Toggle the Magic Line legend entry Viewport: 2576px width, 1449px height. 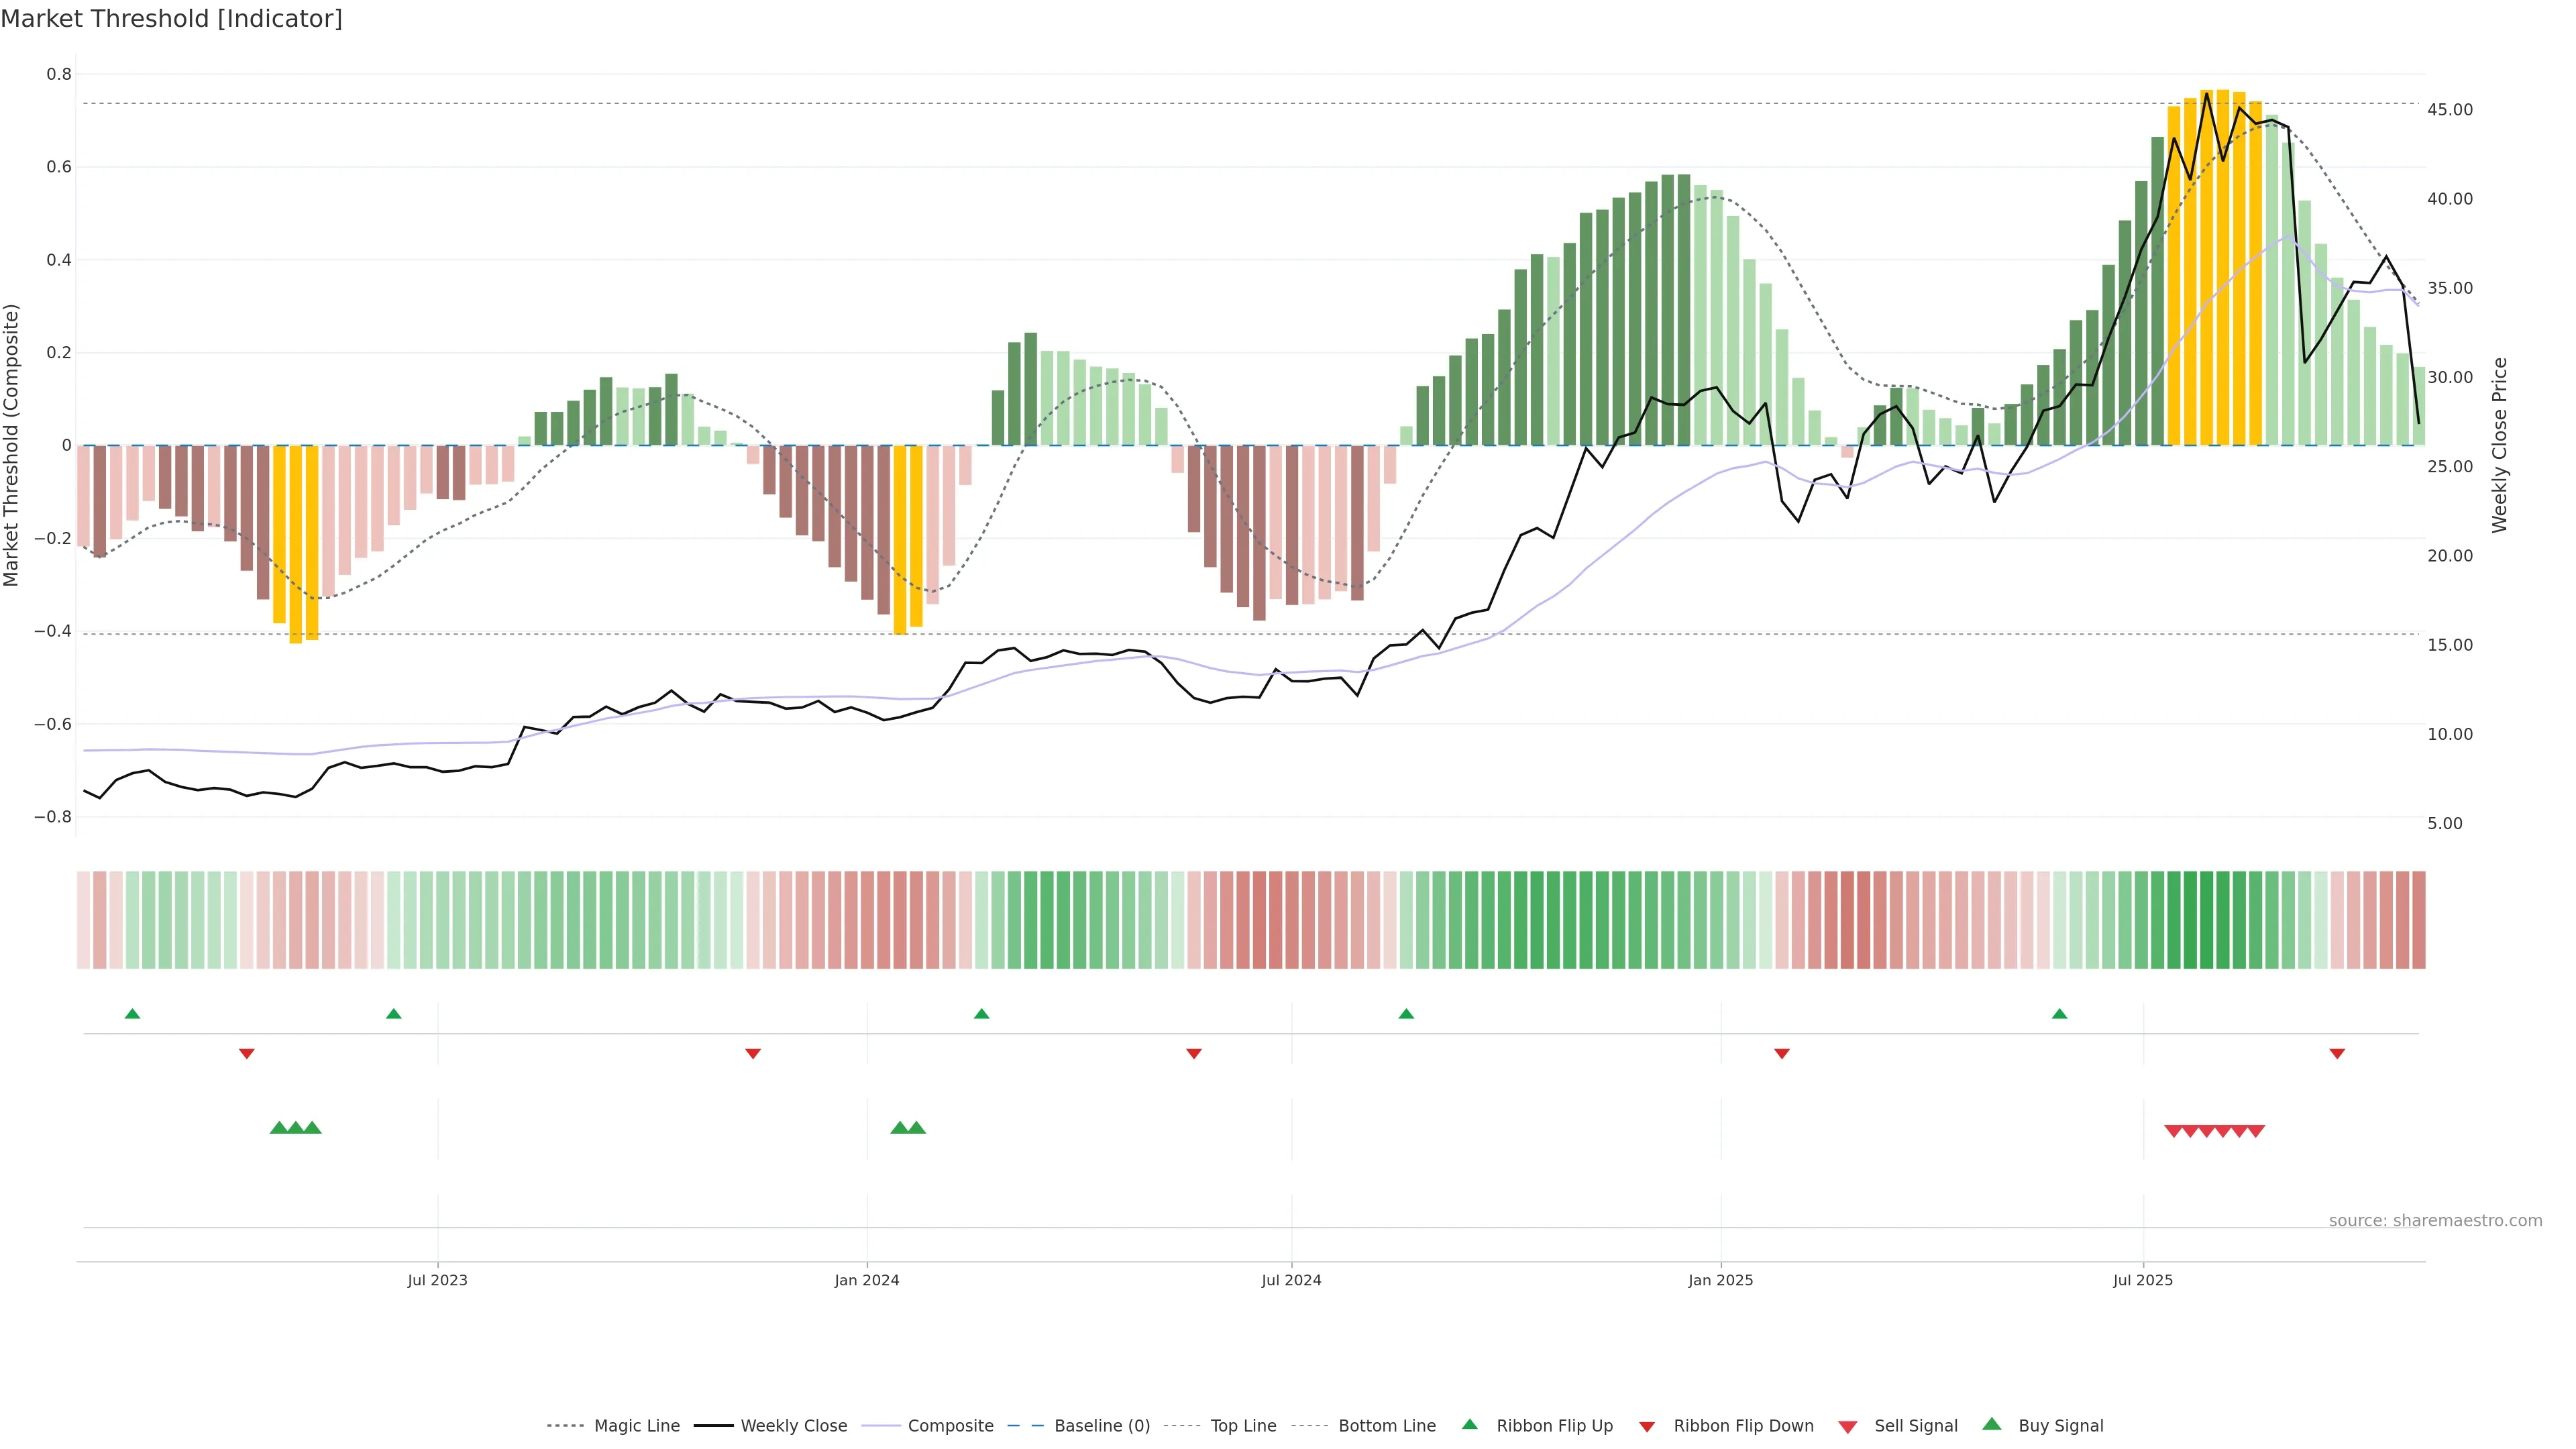pyautogui.click(x=636, y=1426)
